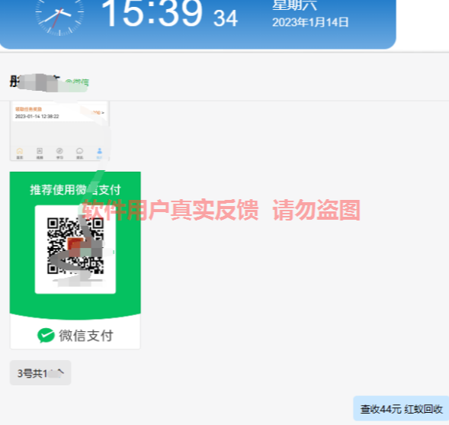The image size is (449, 425).
Task: Select the received message starting 3号共1
Action: (x=40, y=373)
